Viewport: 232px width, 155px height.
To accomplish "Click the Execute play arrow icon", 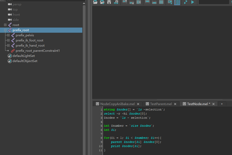I will 192,2.
